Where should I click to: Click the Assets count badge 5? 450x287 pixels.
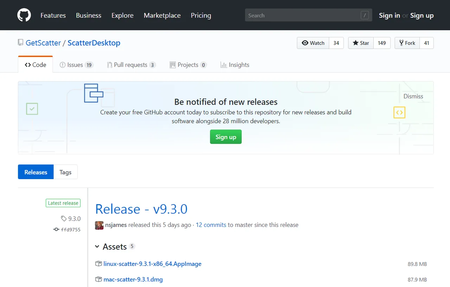(x=132, y=246)
